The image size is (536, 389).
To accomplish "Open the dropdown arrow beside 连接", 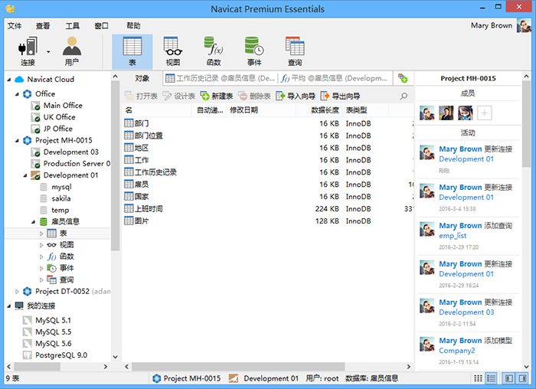I will [48, 52].
